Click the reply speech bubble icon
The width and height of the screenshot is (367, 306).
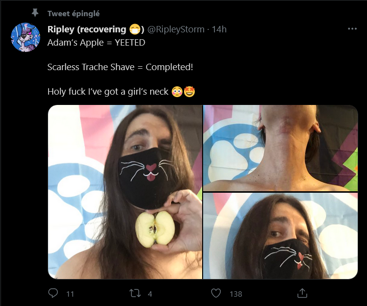coord(53,293)
